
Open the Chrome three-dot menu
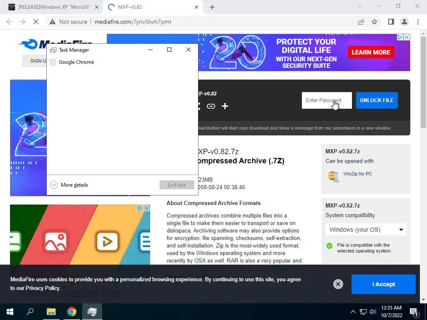click(x=418, y=22)
